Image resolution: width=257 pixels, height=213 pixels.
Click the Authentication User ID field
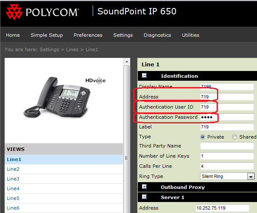tap(227, 107)
